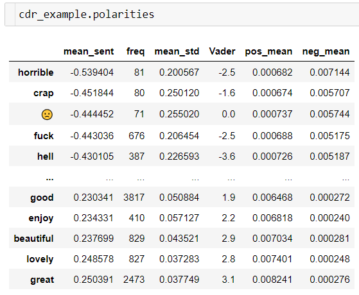Click mean_sent value -0.539404 for horrible
359x295 pixels.
click(x=92, y=72)
